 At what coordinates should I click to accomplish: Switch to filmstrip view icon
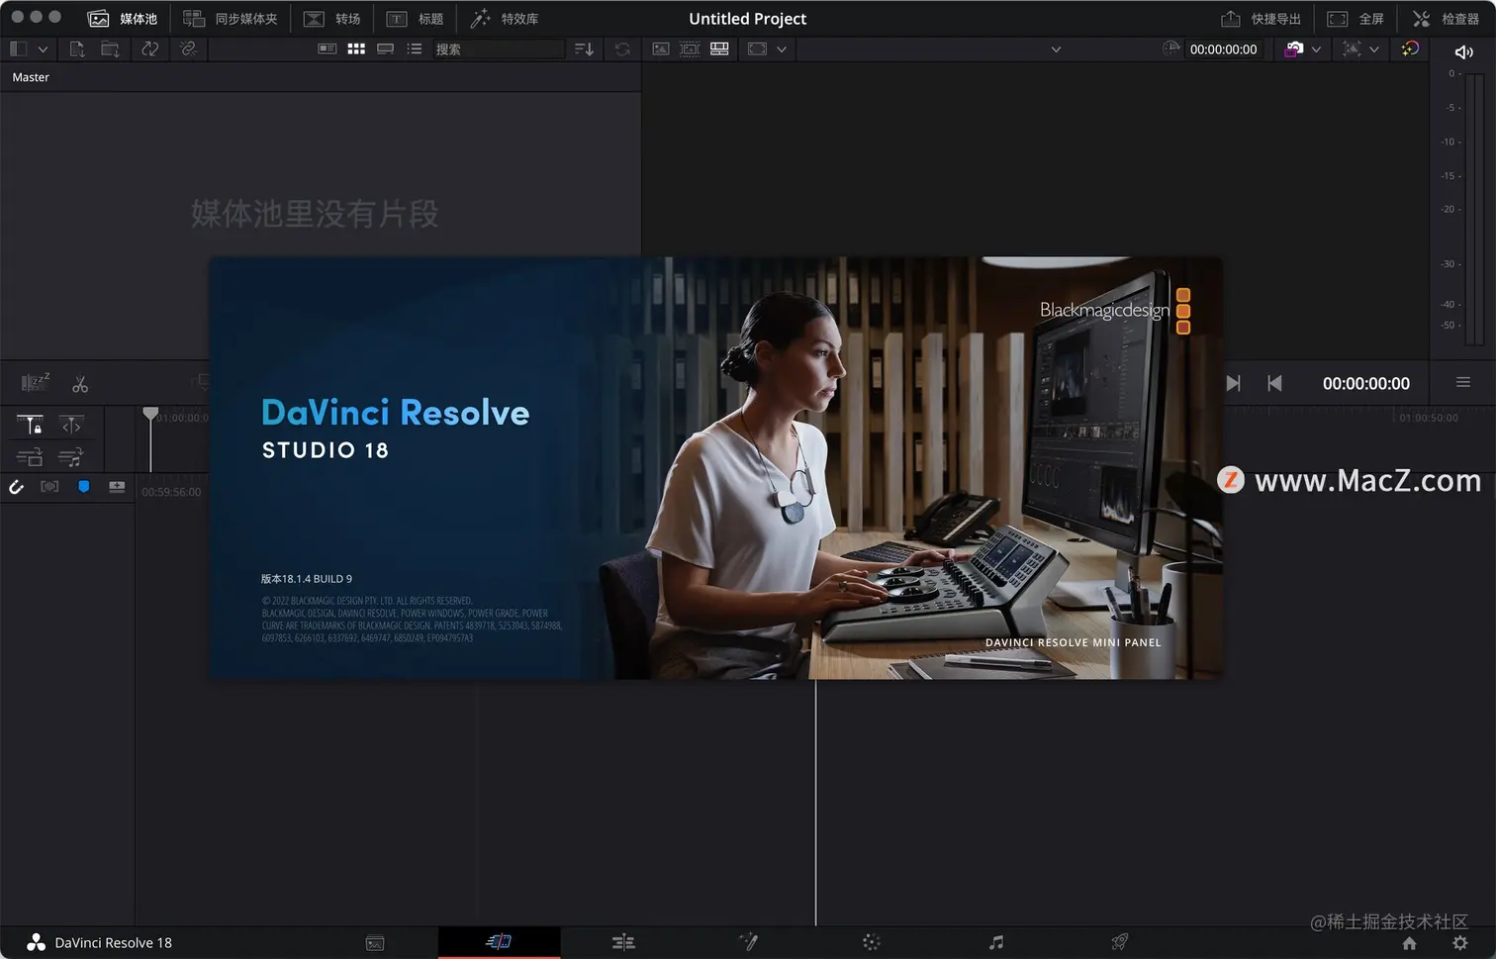pyautogui.click(x=386, y=48)
